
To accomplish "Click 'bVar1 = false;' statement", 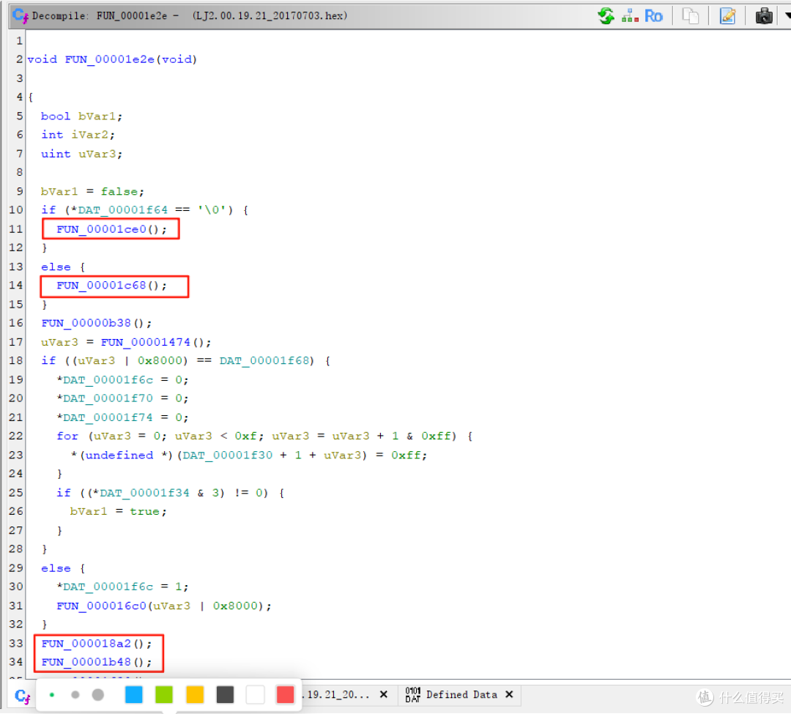I will [x=92, y=192].
